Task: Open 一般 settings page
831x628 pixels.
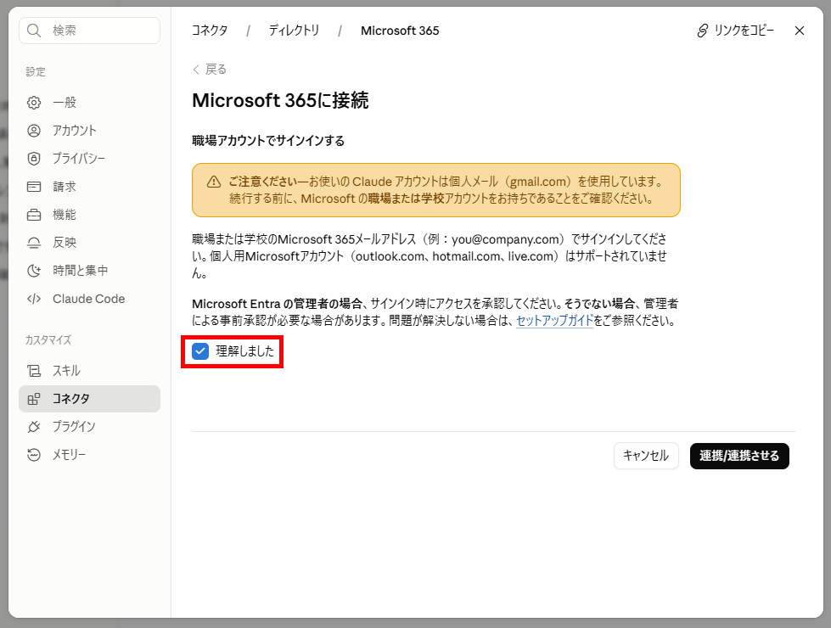Action: (x=90, y=103)
